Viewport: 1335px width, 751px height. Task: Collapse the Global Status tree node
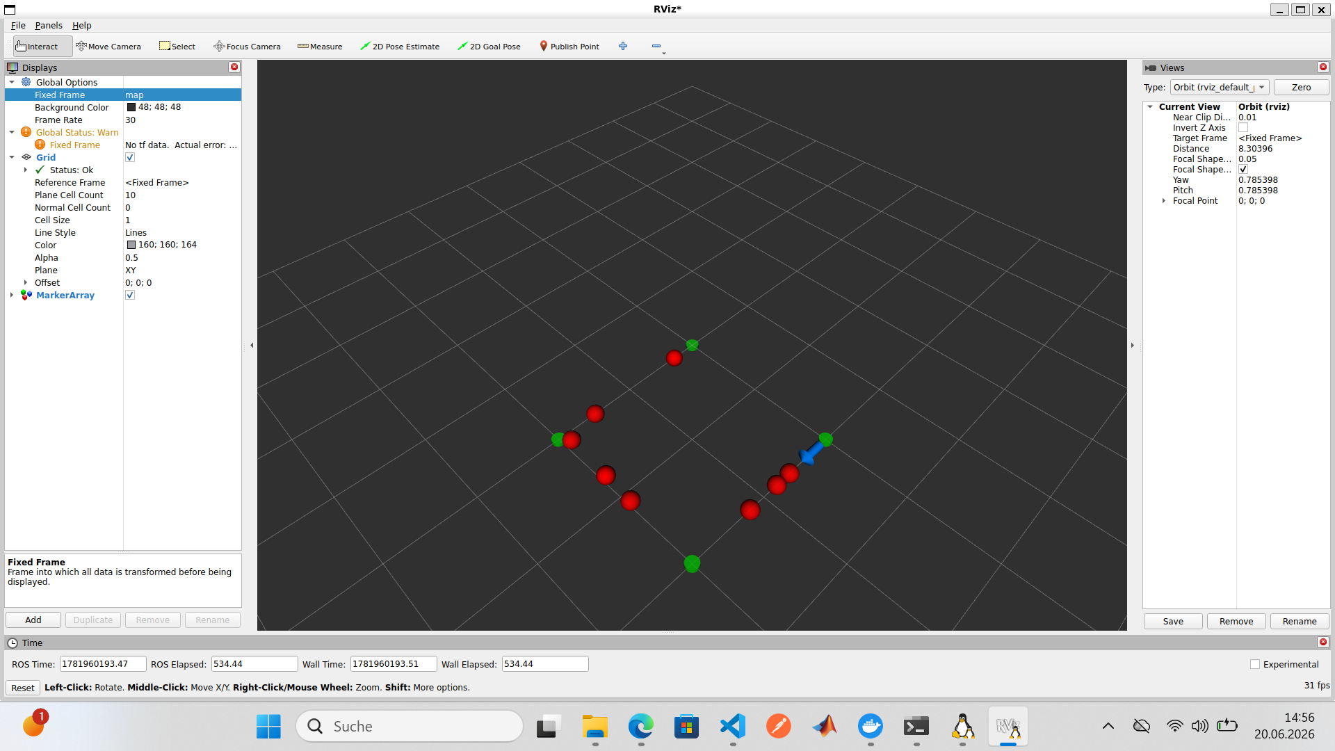pyautogui.click(x=12, y=132)
